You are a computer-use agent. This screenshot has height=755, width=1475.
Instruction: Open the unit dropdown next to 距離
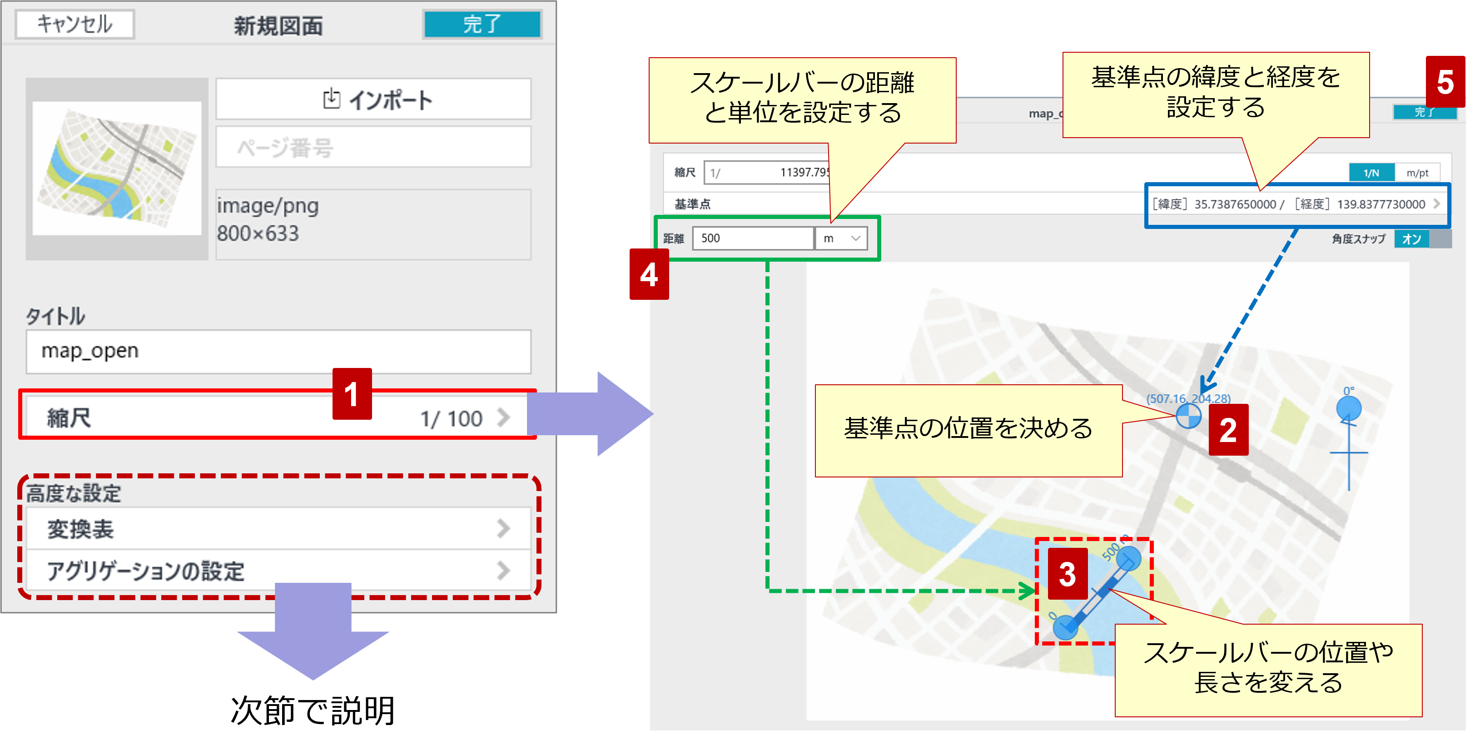[x=840, y=238]
